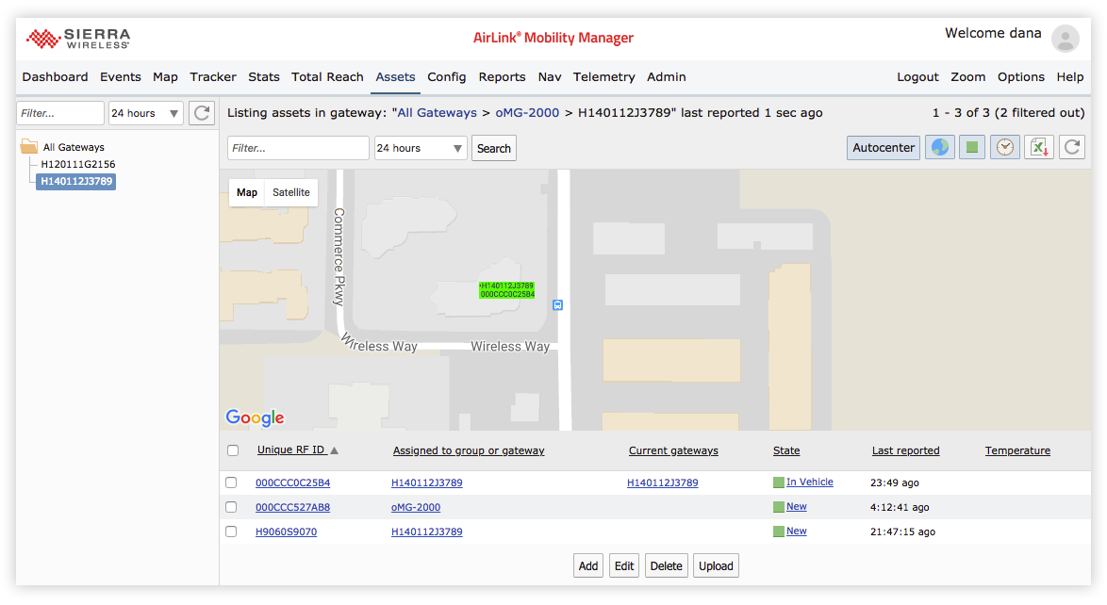
Task: Click the green asset label on map
Action: (x=507, y=290)
